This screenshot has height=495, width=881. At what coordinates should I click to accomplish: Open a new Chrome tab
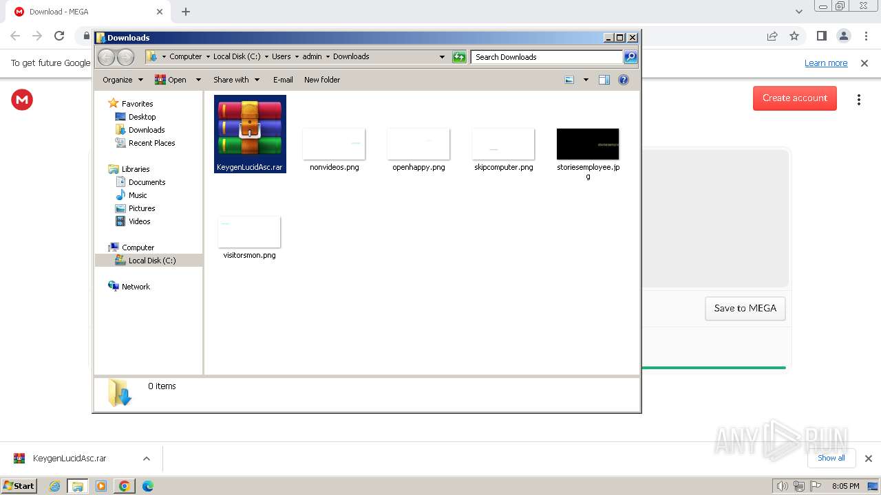point(186,12)
